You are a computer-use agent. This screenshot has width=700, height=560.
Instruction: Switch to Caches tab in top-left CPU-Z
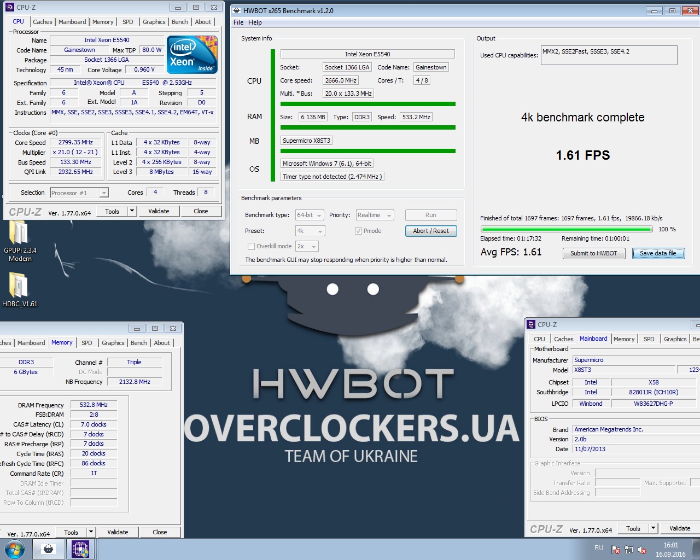42,22
